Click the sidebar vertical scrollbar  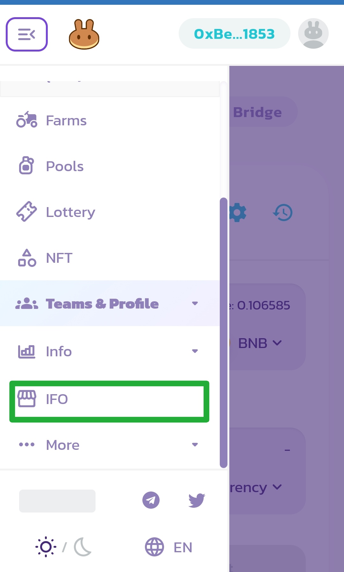[x=224, y=332]
